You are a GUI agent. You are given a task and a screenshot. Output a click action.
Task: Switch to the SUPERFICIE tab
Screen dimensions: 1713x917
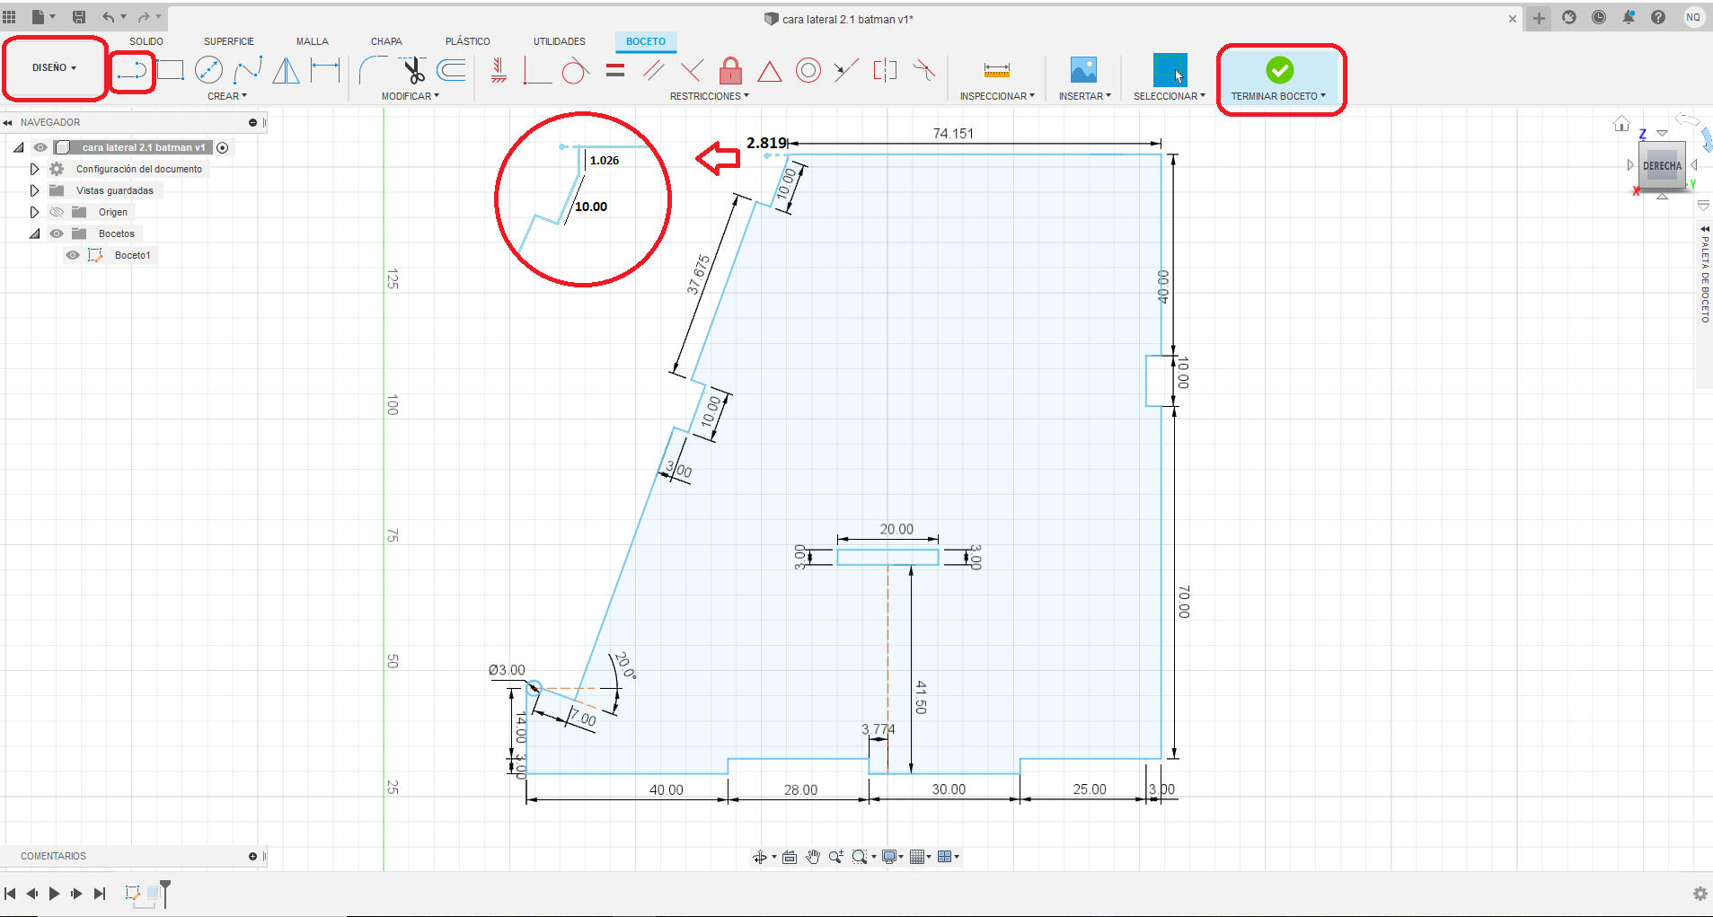229,41
